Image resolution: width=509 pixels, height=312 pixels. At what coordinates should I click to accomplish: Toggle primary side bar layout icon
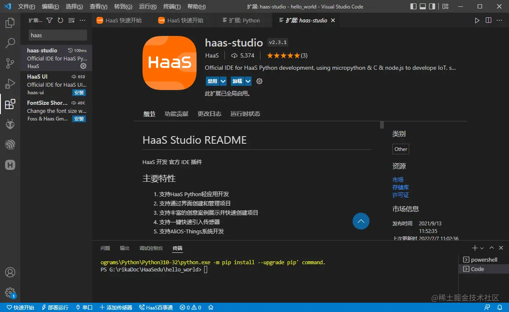[413, 7]
